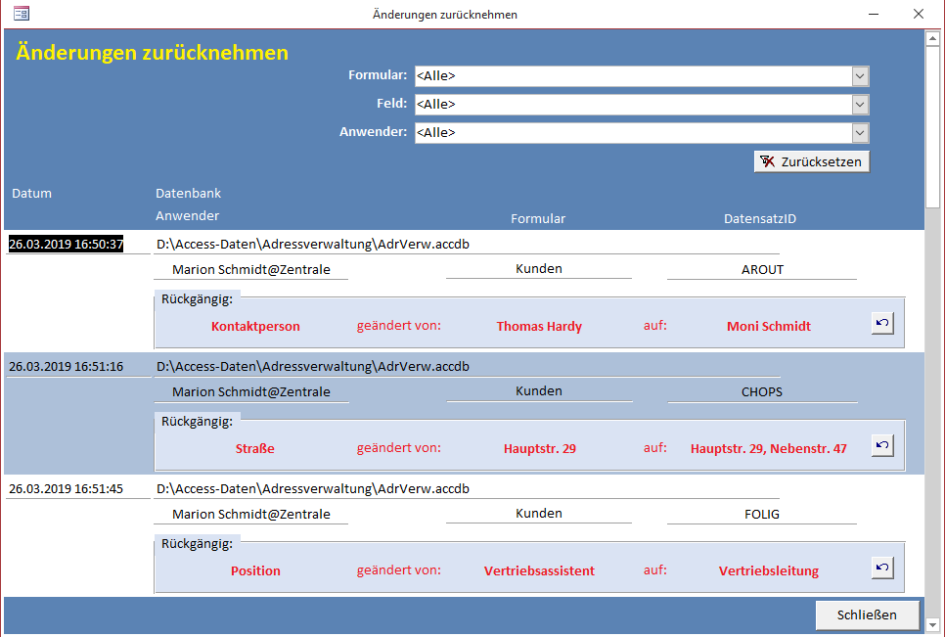Open the Feld dropdown arrow
The image size is (945, 637).
click(860, 105)
